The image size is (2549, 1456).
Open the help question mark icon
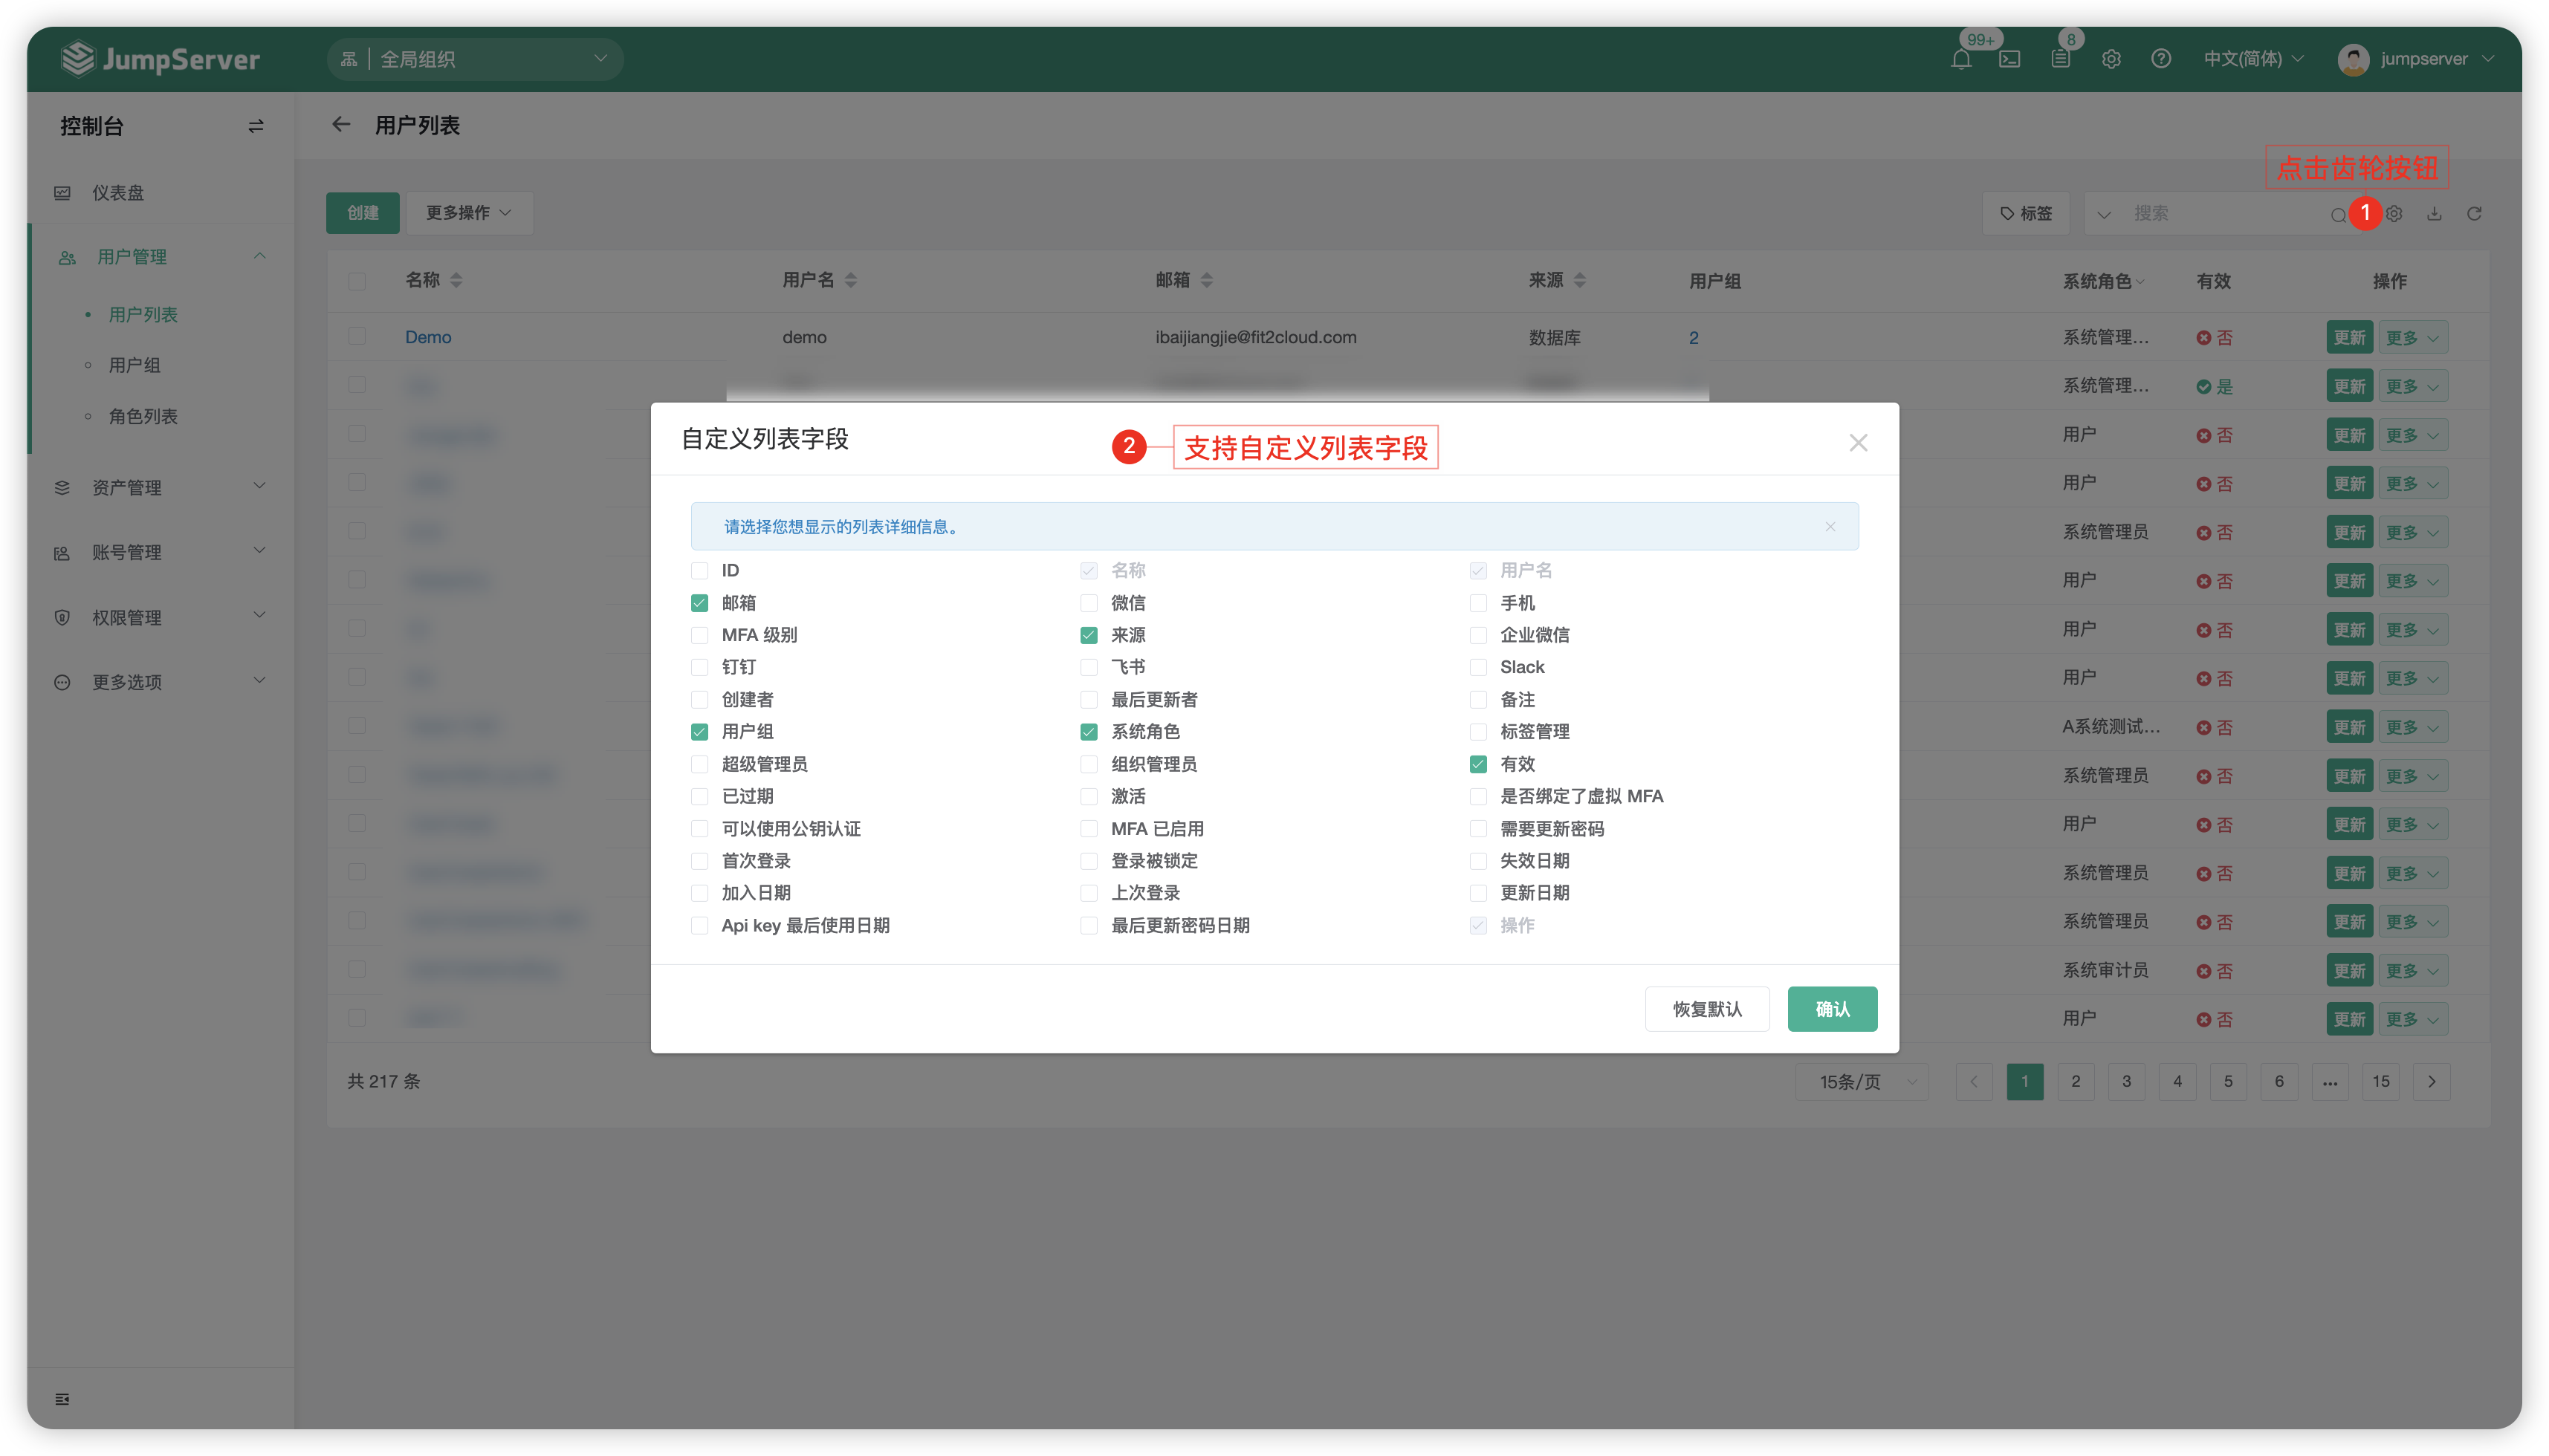click(2161, 59)
